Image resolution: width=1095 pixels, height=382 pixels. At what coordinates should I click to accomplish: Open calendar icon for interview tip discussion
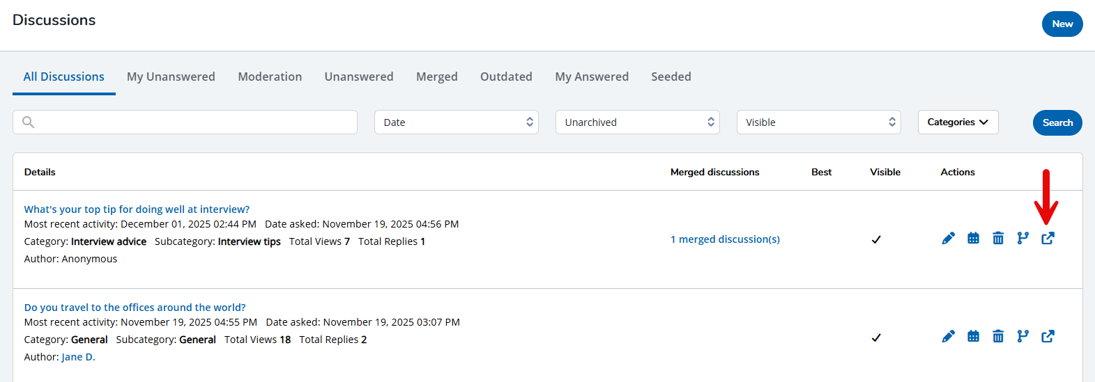(973, 239)
